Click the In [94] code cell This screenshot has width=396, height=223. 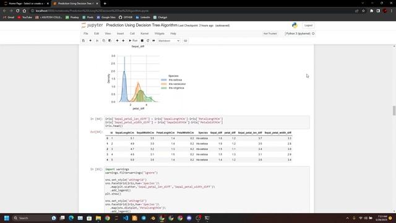tap(207, 123)
